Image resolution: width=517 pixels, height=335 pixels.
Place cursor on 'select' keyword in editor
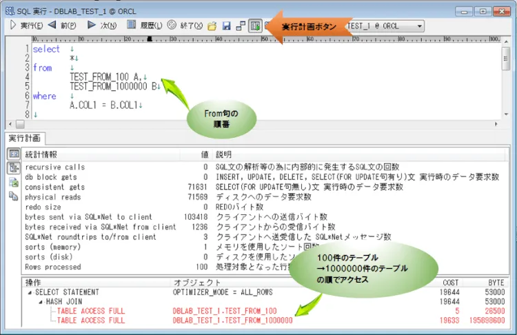coord(46,49)
